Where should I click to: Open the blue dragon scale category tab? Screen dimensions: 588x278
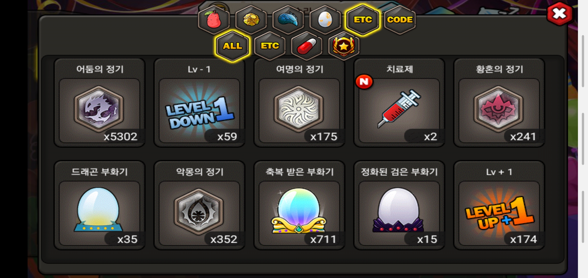point(288,20)
